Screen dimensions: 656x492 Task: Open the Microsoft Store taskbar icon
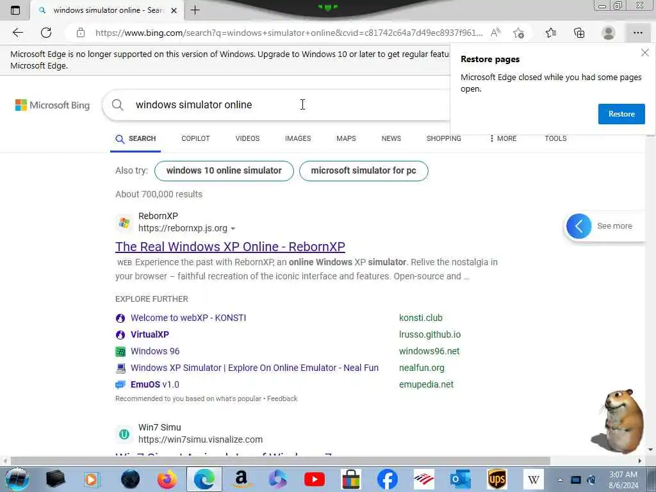pos(350,479)
